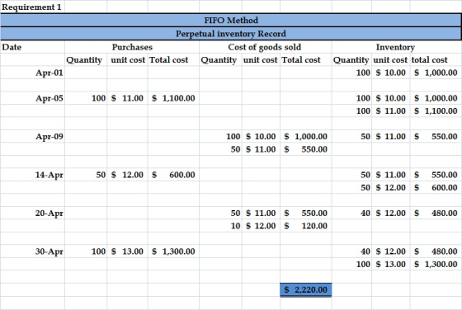Click highlighted total '$ 2,220.00' cell
This screenshot has width=462, height=310.
coord(305,290)
